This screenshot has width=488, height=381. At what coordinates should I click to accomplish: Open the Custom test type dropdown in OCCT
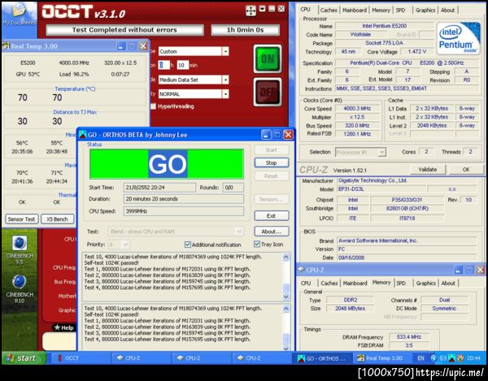click(225, 51)
